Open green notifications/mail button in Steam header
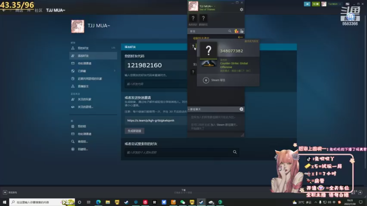Screen dimensions: 367x206 pos(316,4)
